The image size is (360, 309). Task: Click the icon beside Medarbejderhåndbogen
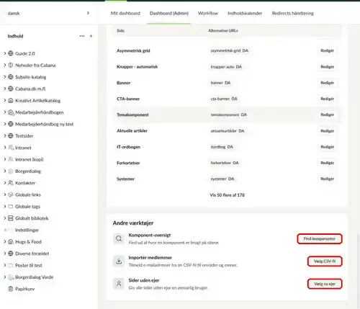pyautogui.click(x=11, y=112)
